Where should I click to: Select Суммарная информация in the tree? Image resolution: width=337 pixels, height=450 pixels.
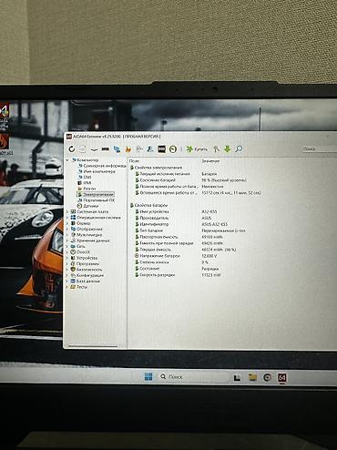102,166
